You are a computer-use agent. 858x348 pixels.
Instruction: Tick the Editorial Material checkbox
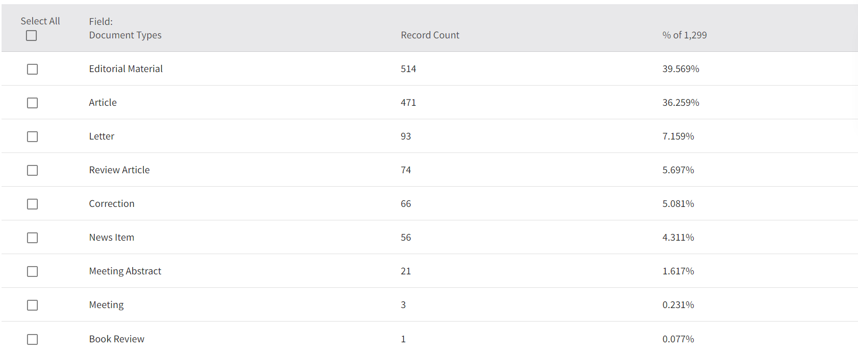click(x=32, y=69)
